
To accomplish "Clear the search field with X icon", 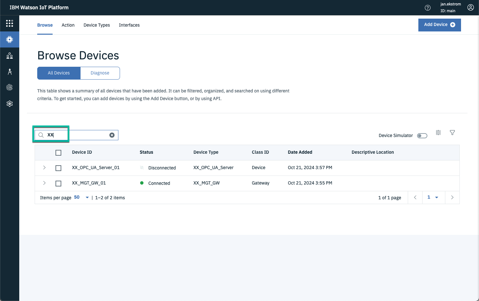I will [112, 135].
